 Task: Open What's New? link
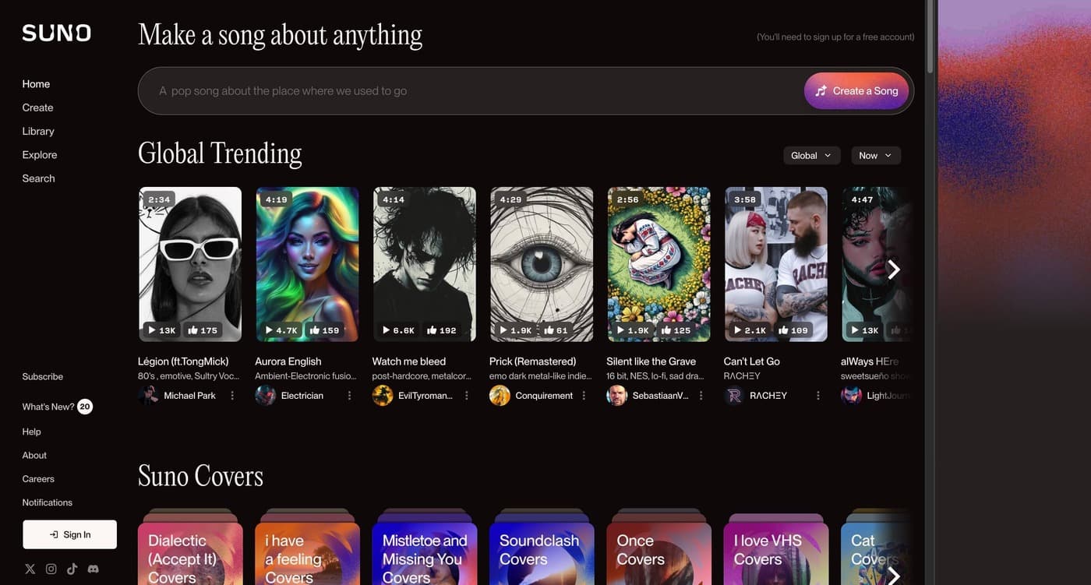click(x=48, y=407)
